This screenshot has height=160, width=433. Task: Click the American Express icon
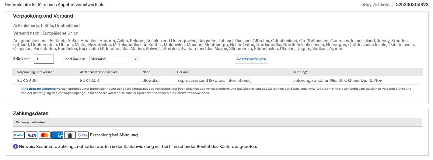point(57,135)
